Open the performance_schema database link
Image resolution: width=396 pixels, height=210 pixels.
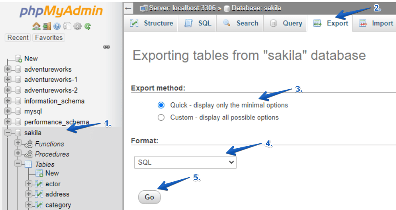pyautogui.click(x=57, y=122)
